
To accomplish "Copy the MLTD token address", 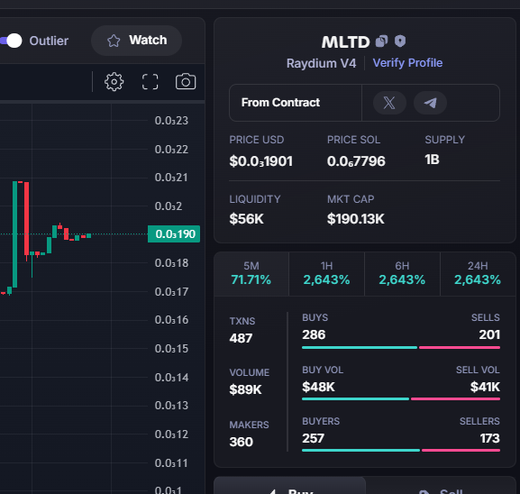I will [381, 41].
